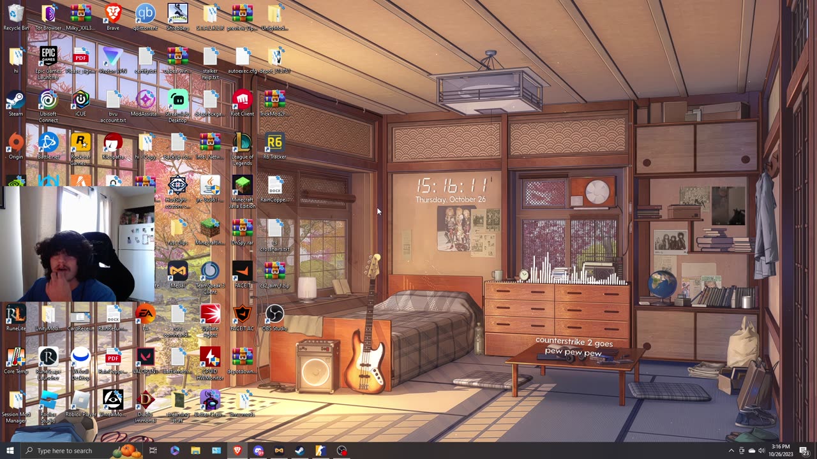817x459 pixels.
Task: Open ModAssistant desktop icon
Action: pos(146,103)
